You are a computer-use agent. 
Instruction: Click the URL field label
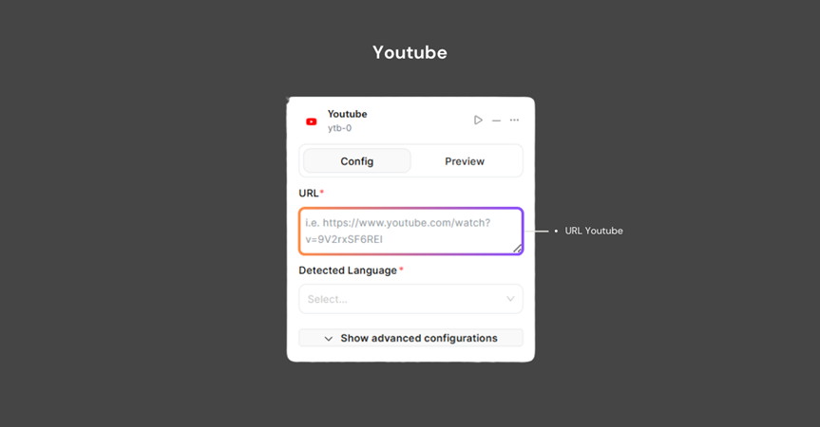(309, 194)
